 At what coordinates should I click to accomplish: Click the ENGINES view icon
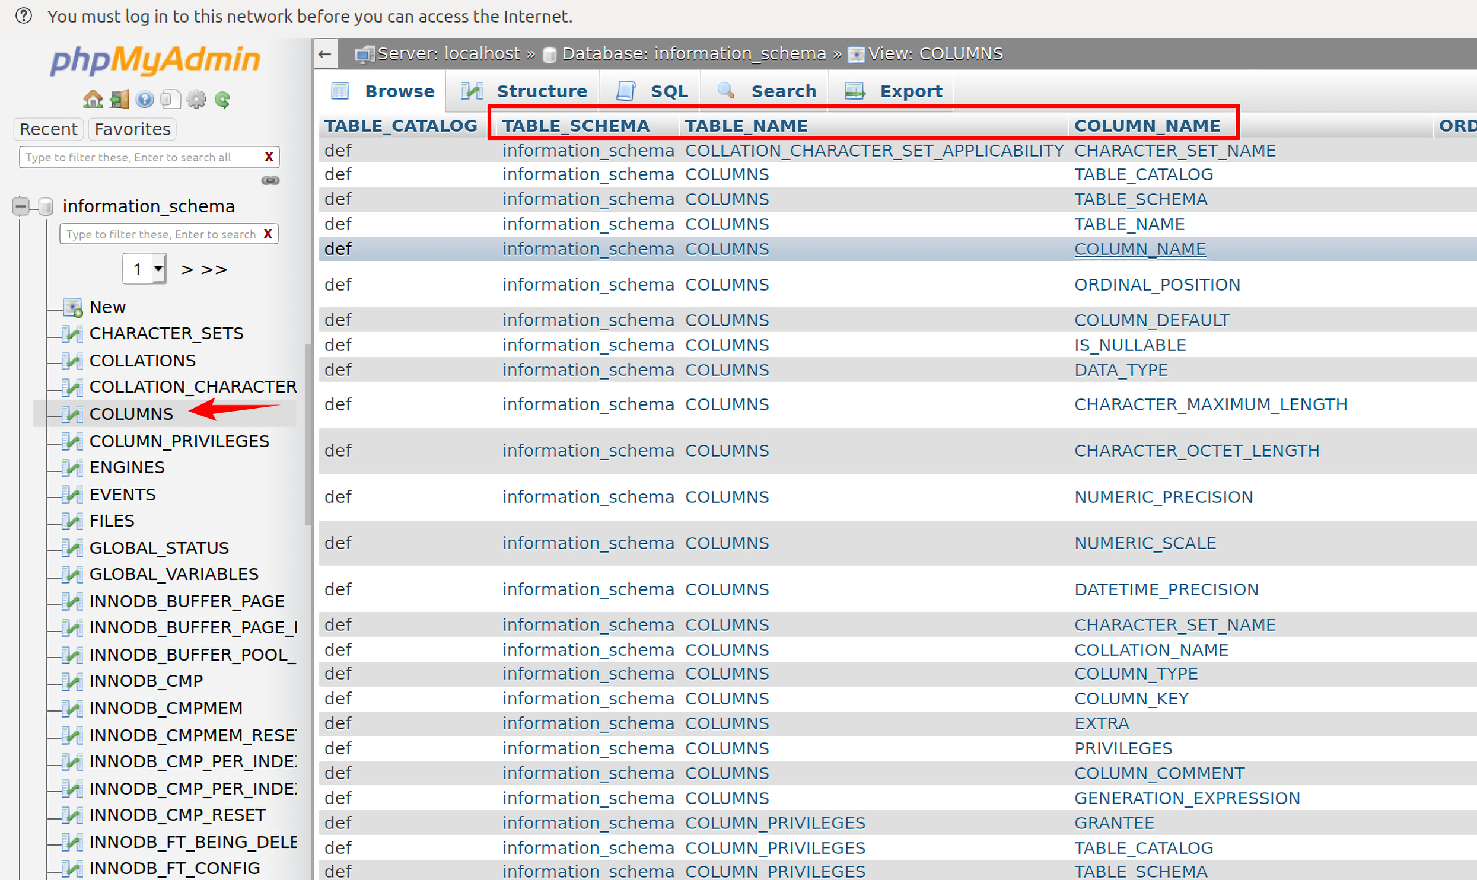pos(72,468)
